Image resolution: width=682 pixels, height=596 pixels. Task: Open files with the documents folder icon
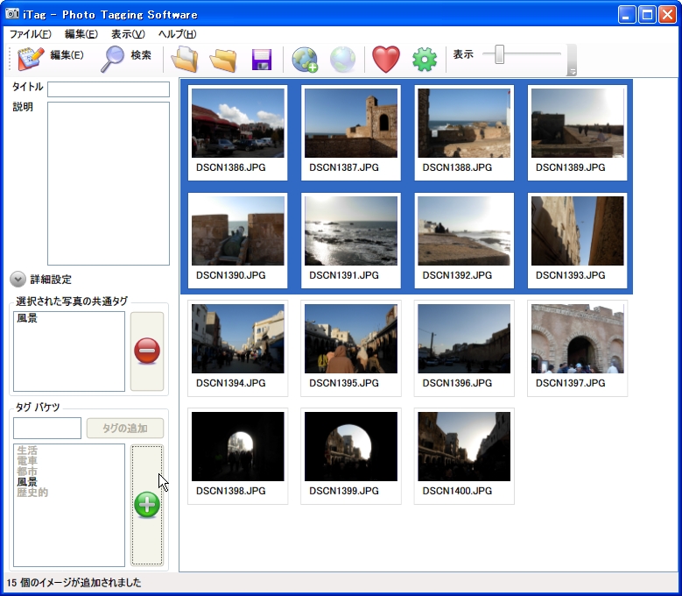[185, 60]
